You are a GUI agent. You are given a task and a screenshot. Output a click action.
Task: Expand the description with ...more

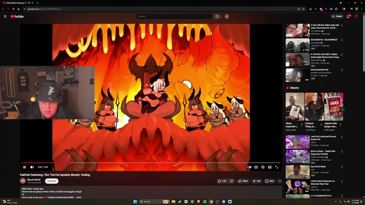pos(78,197)
